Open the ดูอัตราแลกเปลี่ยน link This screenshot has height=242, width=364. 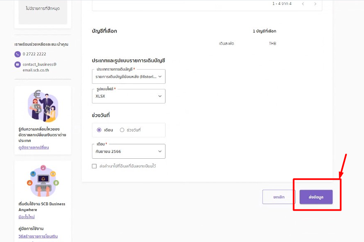34,148
